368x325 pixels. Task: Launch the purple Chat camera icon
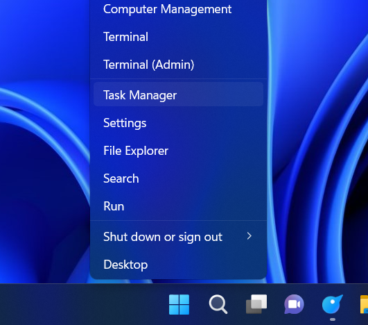click(294, 304)
